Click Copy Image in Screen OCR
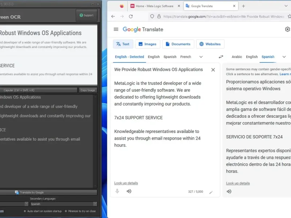Screen dimensions: 291x218 [x=88, y=90]
